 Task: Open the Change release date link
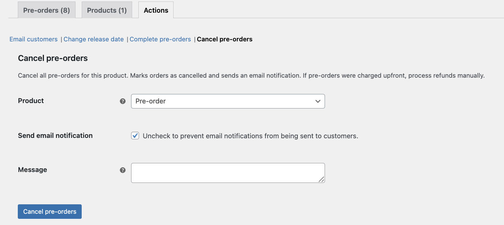(x=93, y=39)
